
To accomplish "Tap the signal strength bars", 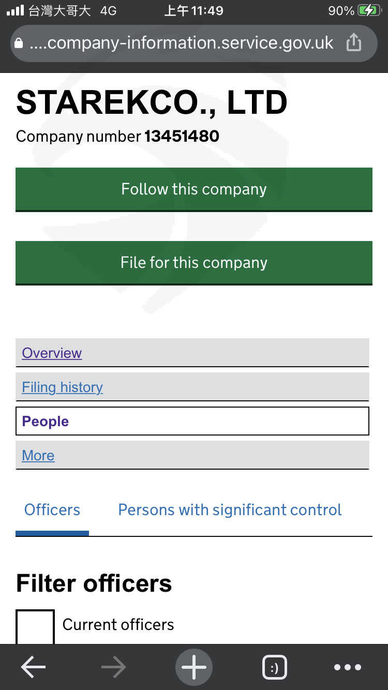I will 15,10.
